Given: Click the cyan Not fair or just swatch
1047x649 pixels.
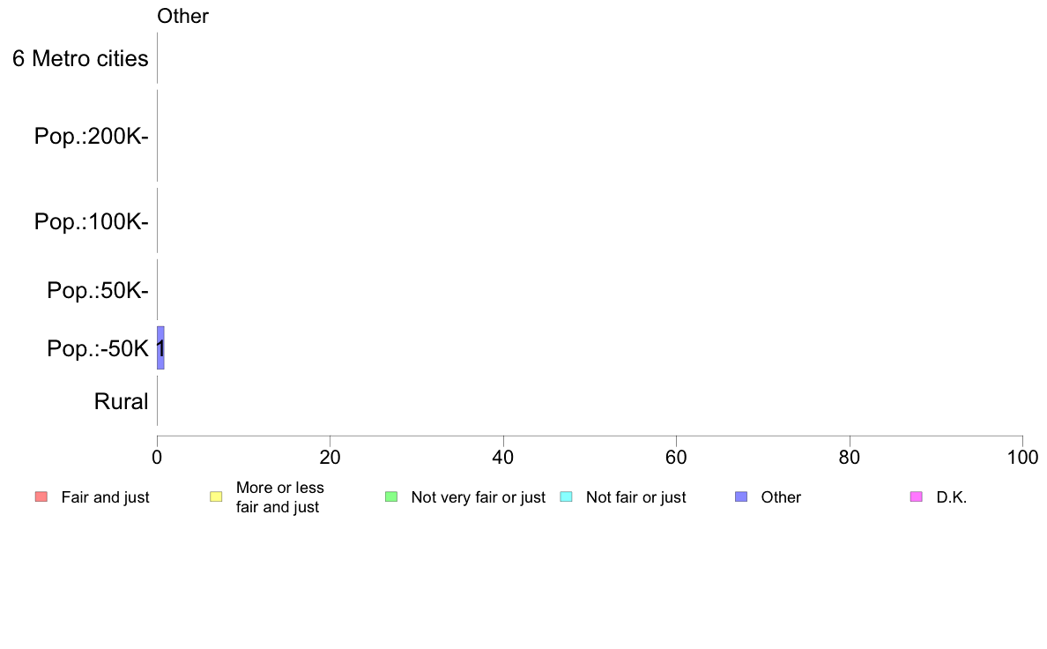Looking at the screenshot, I should click(566, 496).
